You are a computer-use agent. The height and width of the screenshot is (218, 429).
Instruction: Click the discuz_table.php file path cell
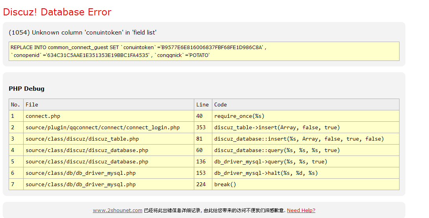click(82, 139)
